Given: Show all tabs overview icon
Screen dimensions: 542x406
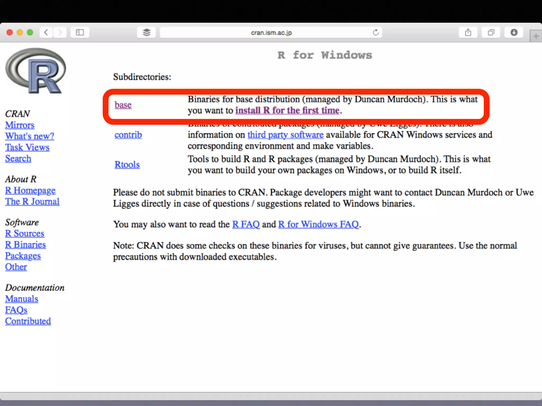Looking at the screenshot, I should pyautogui.click(x=491, y=33).
